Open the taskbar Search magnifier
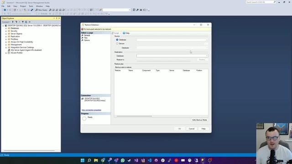Viewport: 292px width, 164px height. [89, 160]
